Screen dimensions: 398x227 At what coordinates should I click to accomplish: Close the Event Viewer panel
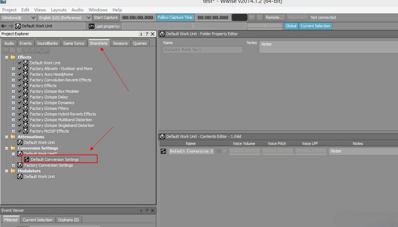(153, 210)
